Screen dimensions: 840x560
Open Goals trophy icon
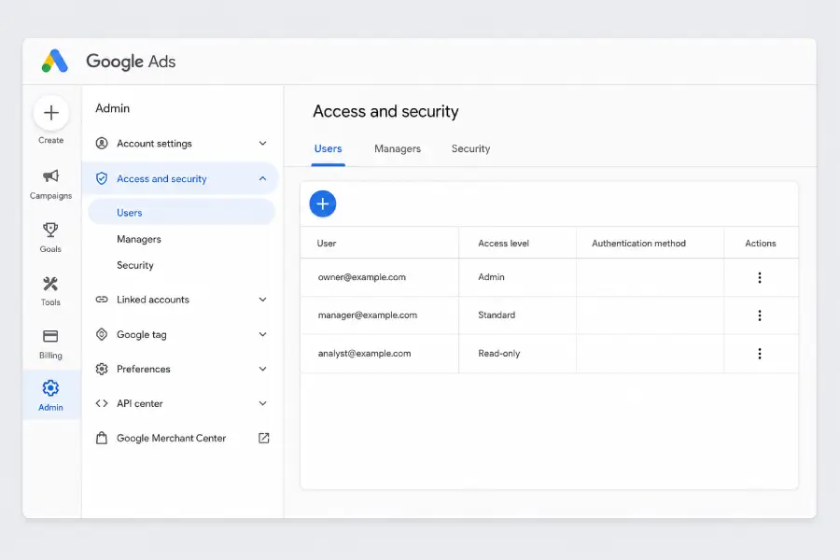50,230
